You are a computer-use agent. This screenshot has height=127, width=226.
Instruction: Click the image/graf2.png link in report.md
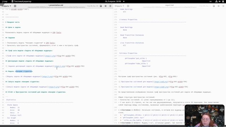tap(161, 87)
